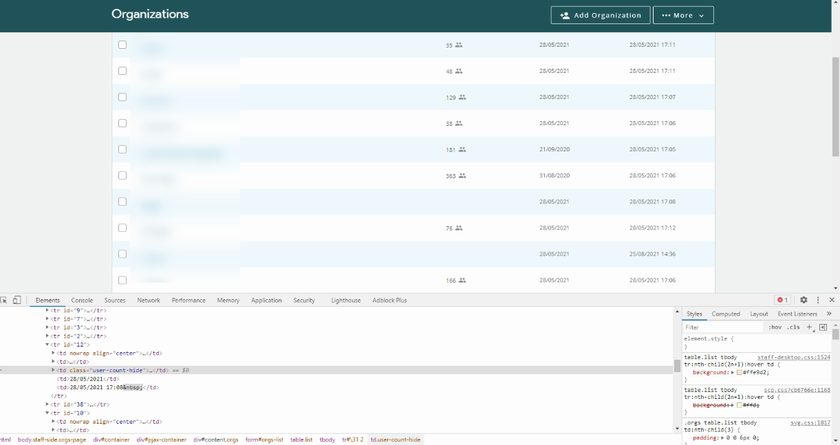This screenshot has width=840, height=445.
Task: Click the inspect element picker icon
Action: click(x=4, y=301)
